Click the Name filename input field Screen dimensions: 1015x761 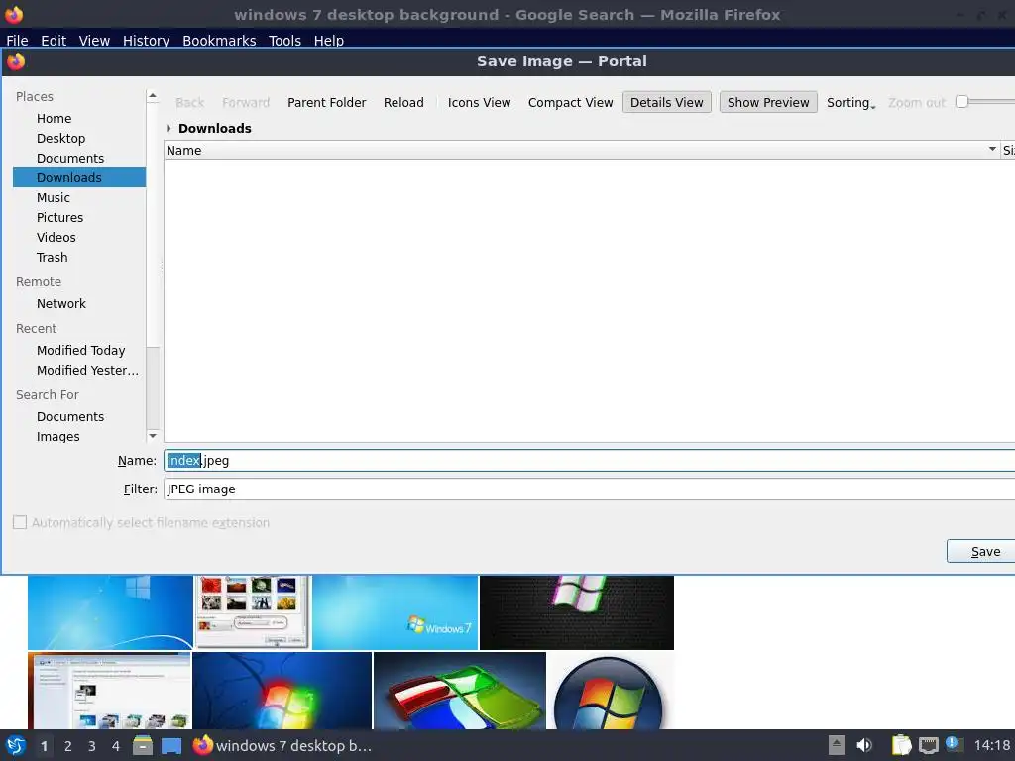point(589,460)
